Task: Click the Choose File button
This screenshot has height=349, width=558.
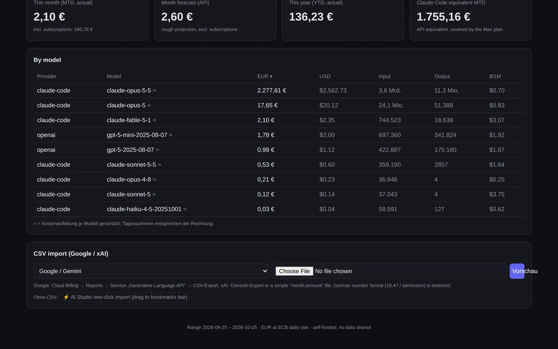Action: [x=294, y=271]
